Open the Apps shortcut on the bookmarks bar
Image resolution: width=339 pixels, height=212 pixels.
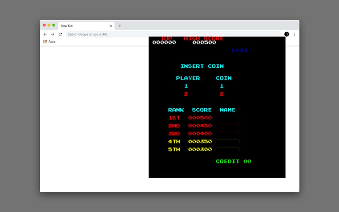coord(49,42)
